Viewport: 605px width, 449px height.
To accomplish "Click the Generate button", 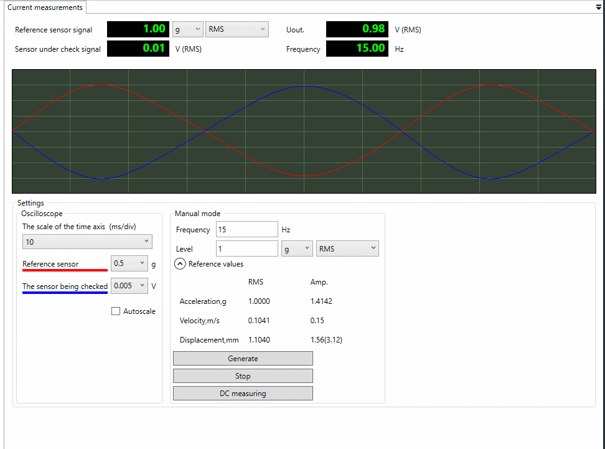I will pos(243,359).
